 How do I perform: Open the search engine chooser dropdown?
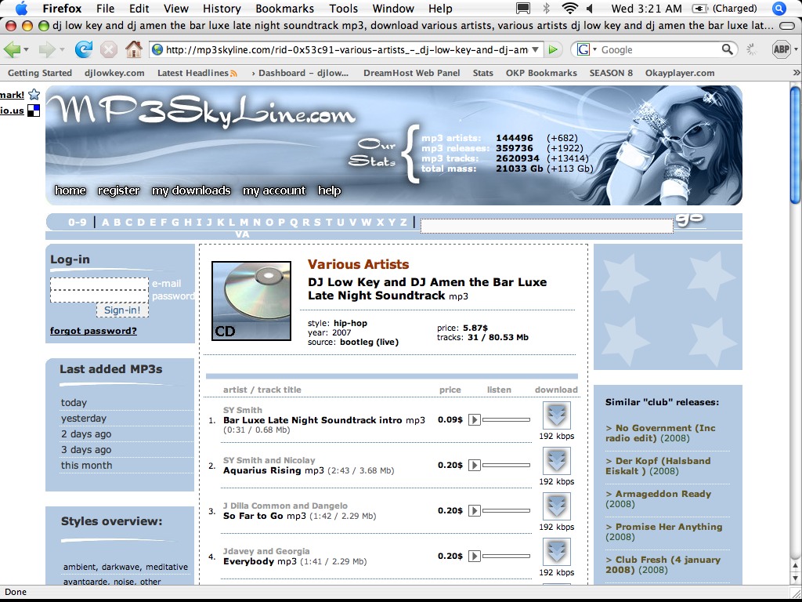(x=595, y=49)
